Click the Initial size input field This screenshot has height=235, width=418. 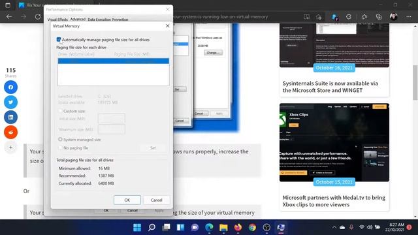pyautogui.click(x=112, y=118)
